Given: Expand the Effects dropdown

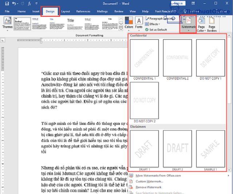Looking at the screenshot, I should (154, 24).
